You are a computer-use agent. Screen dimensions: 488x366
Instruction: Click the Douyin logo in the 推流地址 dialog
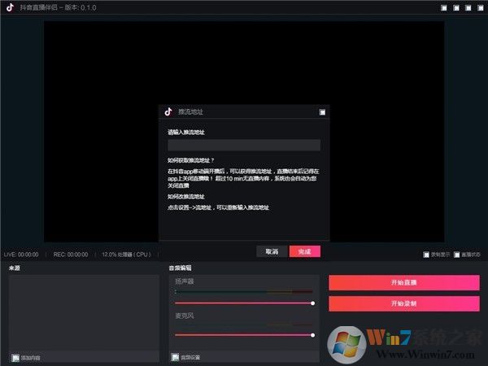(168, 111)
